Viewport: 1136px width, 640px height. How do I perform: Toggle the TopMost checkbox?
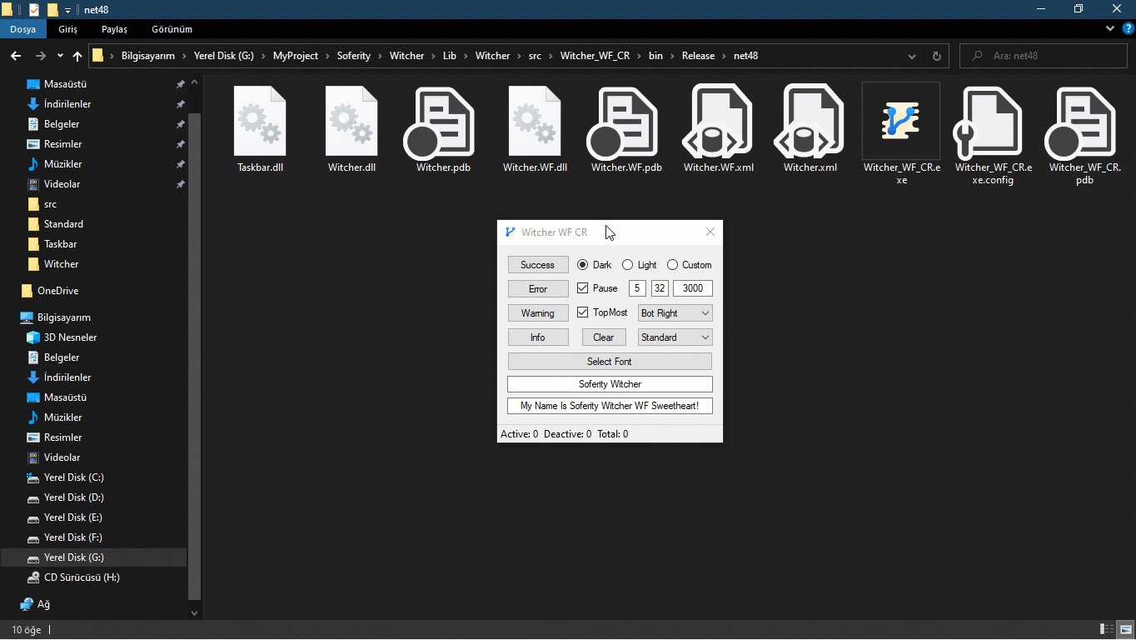[x=582, y=312]
